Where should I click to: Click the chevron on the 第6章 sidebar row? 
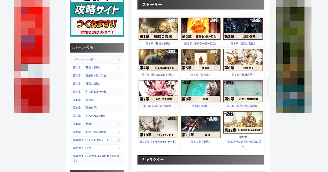click(x=119, y=108)
